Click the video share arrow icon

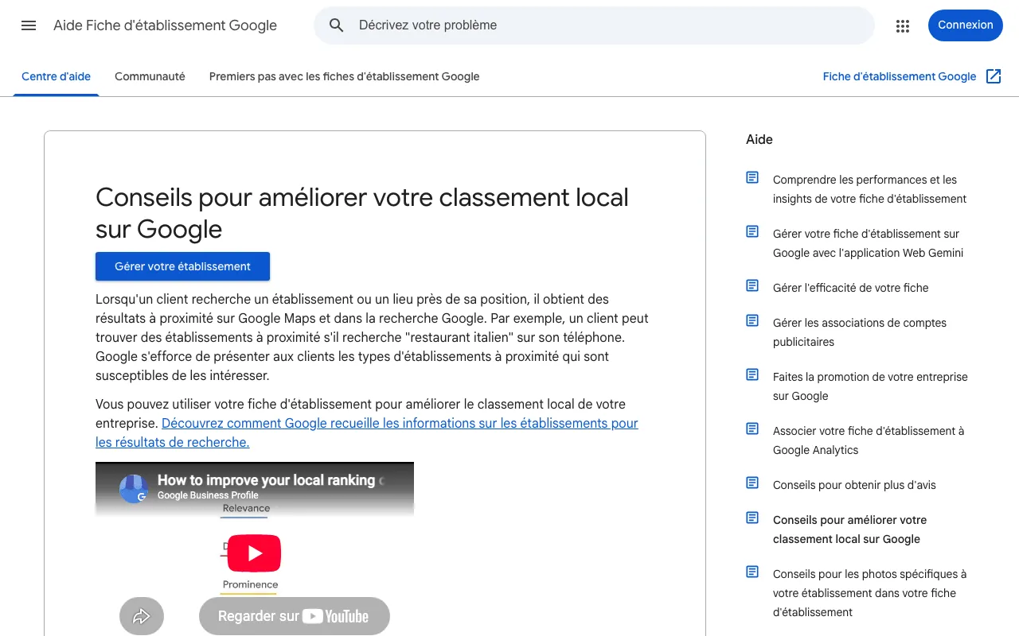[142, 616]
